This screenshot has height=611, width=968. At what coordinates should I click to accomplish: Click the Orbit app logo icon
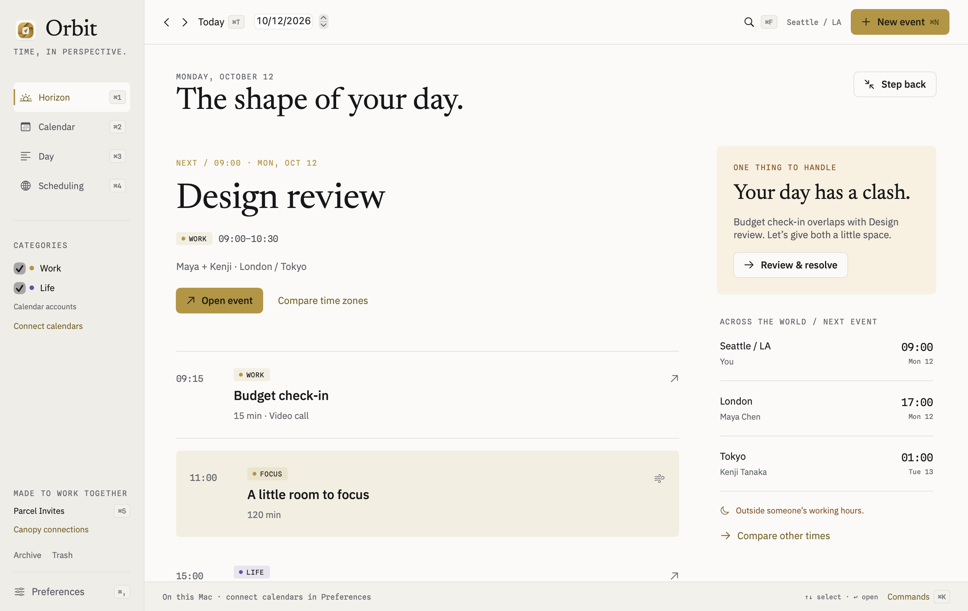click(x=25, y=30)
